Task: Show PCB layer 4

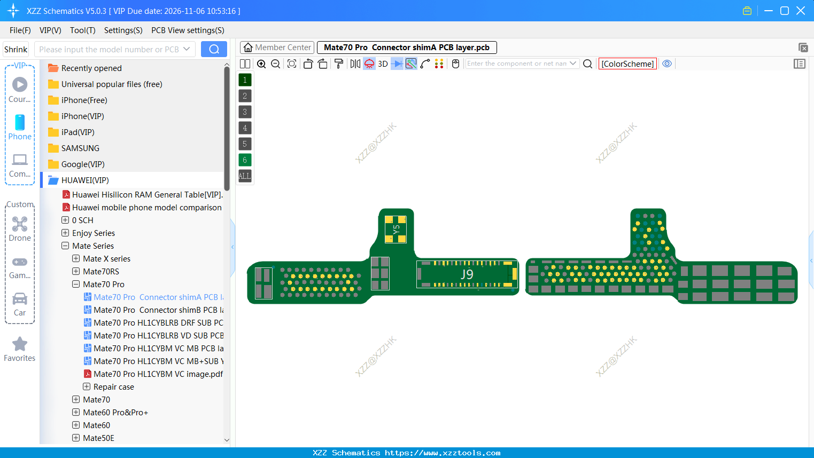Action: [245, 128]
